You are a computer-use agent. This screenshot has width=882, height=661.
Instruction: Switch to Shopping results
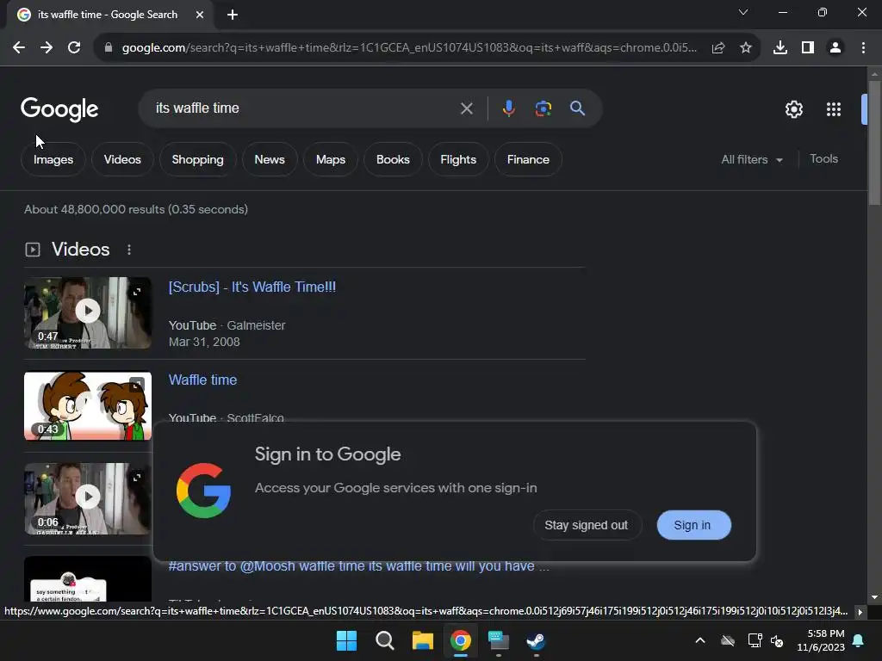(x=197, y=159)
